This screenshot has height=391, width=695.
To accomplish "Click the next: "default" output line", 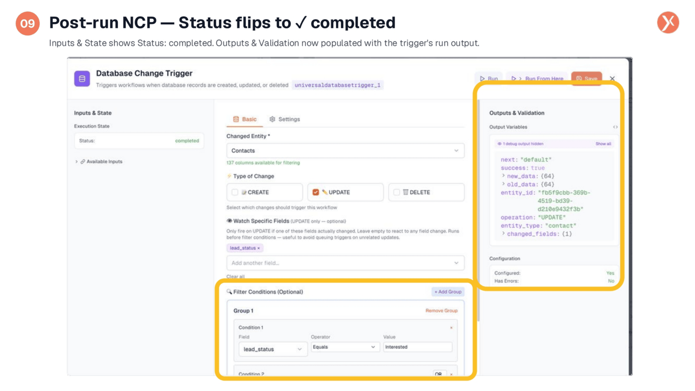I will tap(526, 159).
